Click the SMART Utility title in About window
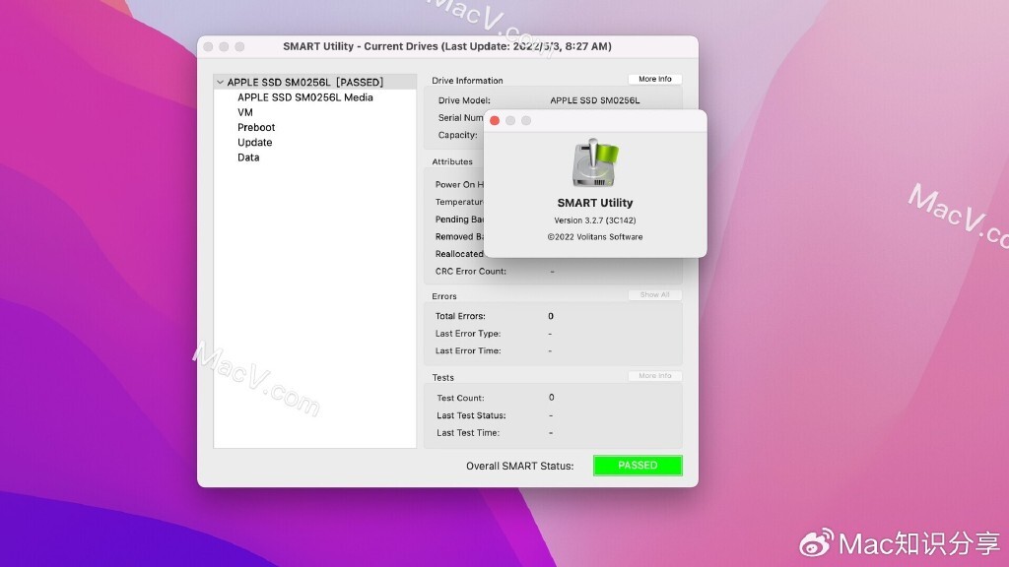 [594, 203]
